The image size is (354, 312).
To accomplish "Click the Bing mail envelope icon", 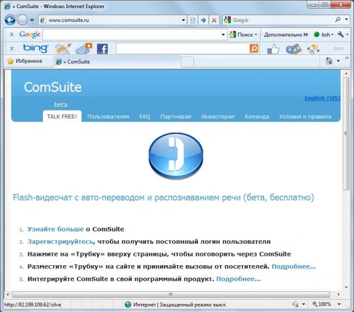I will click(83, 48).
